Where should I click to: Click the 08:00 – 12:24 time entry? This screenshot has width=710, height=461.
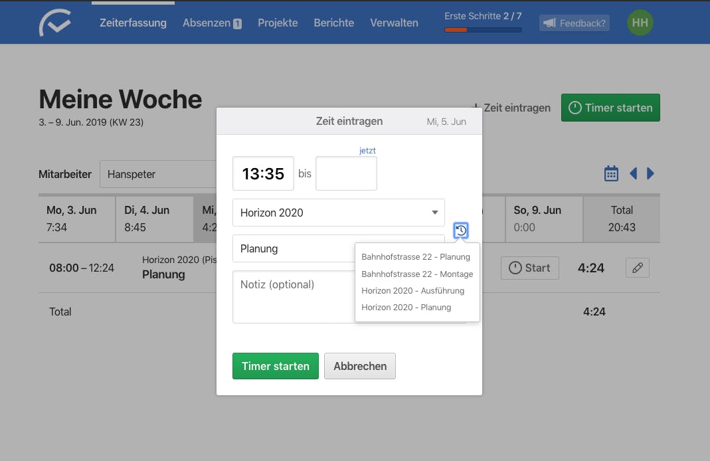coord(82,268)
